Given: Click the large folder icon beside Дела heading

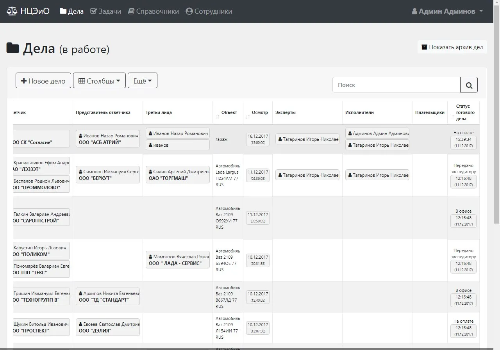Looking at the screenshot, I should coord(13,48).
